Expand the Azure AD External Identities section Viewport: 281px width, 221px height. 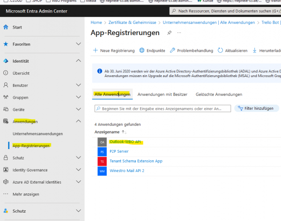pyautogui.click(x=78, y=182)
